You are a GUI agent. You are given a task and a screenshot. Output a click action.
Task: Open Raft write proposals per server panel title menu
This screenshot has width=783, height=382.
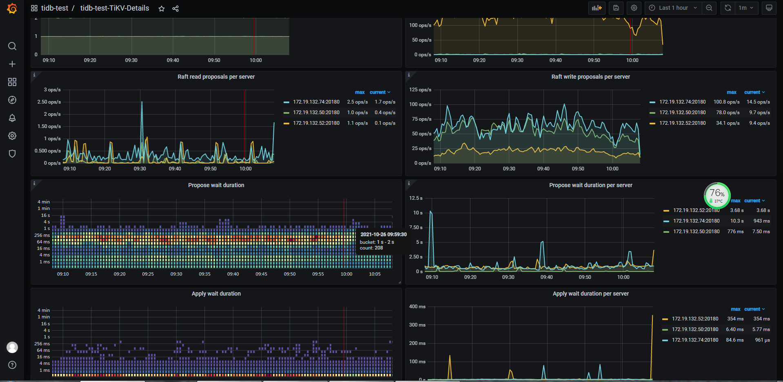point(590,77)
